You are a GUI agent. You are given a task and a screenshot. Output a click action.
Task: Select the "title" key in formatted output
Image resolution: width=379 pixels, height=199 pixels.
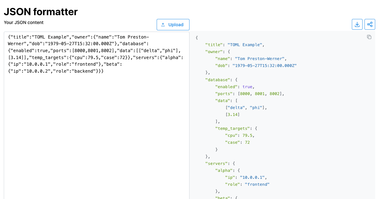pos(213,45)
